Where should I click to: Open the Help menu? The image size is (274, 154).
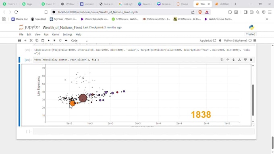79,34
